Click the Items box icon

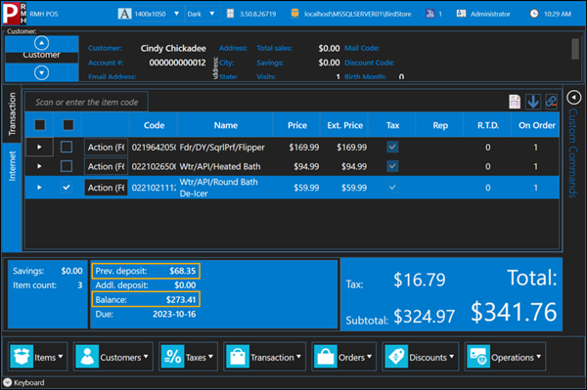[22, 357]
